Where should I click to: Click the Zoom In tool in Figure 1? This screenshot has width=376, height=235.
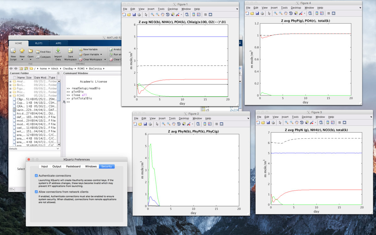pos(152,14)
